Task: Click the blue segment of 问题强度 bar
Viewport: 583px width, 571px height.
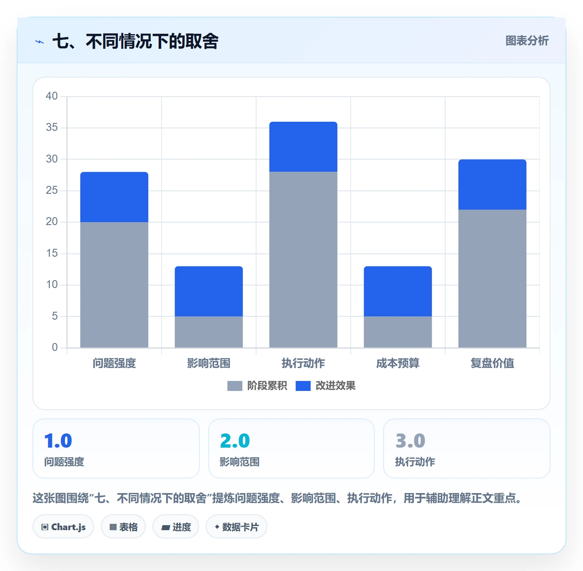Action: [114, 197]
